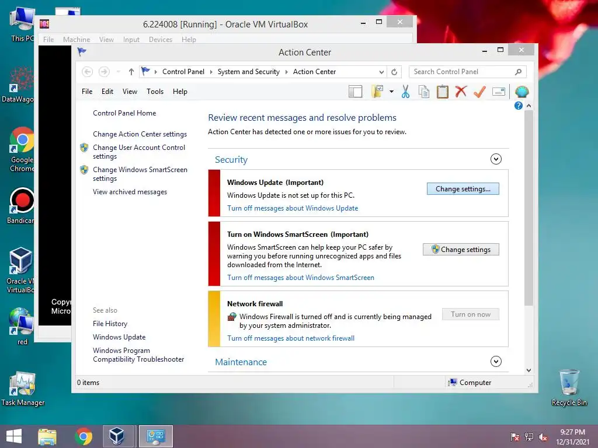Click the muted volume tray icon
Screen dimensions: 598x448
[x=543, y=436]
